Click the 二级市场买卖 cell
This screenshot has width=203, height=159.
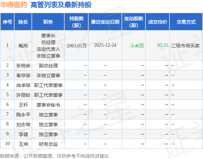[185, 46]
